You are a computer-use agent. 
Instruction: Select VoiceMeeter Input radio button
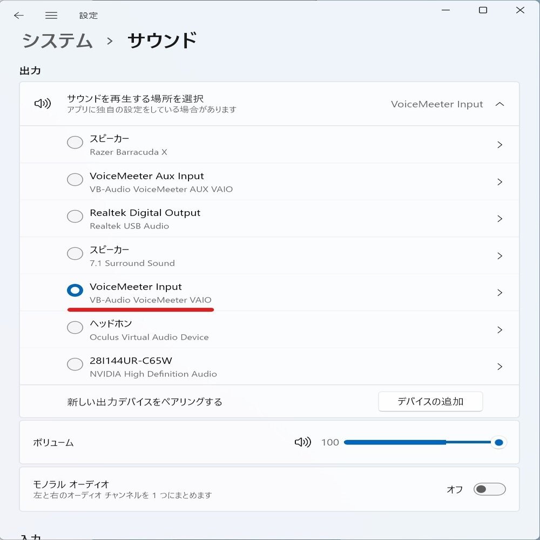click(75, 291)
